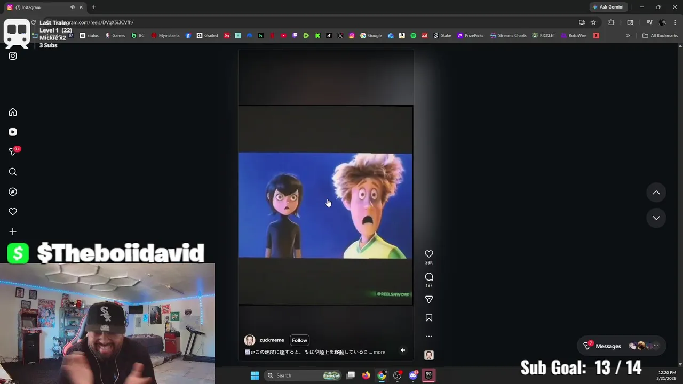Go to previous reel with up chevron
Viewport: 683px width, 384px height.
coord(656,193)
